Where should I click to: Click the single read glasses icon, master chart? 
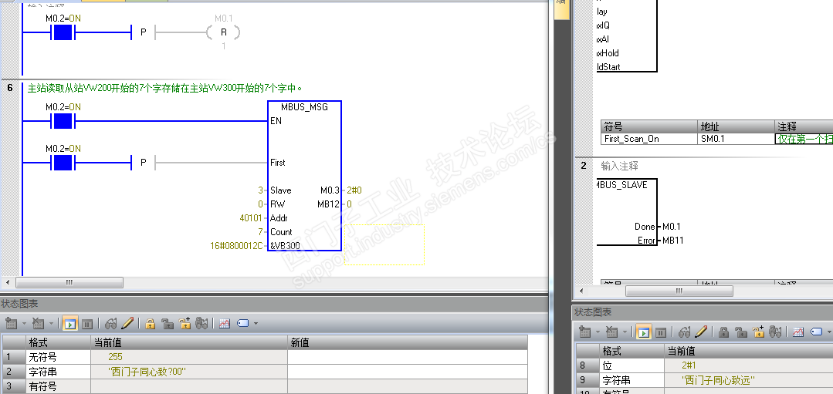(110, 323)
